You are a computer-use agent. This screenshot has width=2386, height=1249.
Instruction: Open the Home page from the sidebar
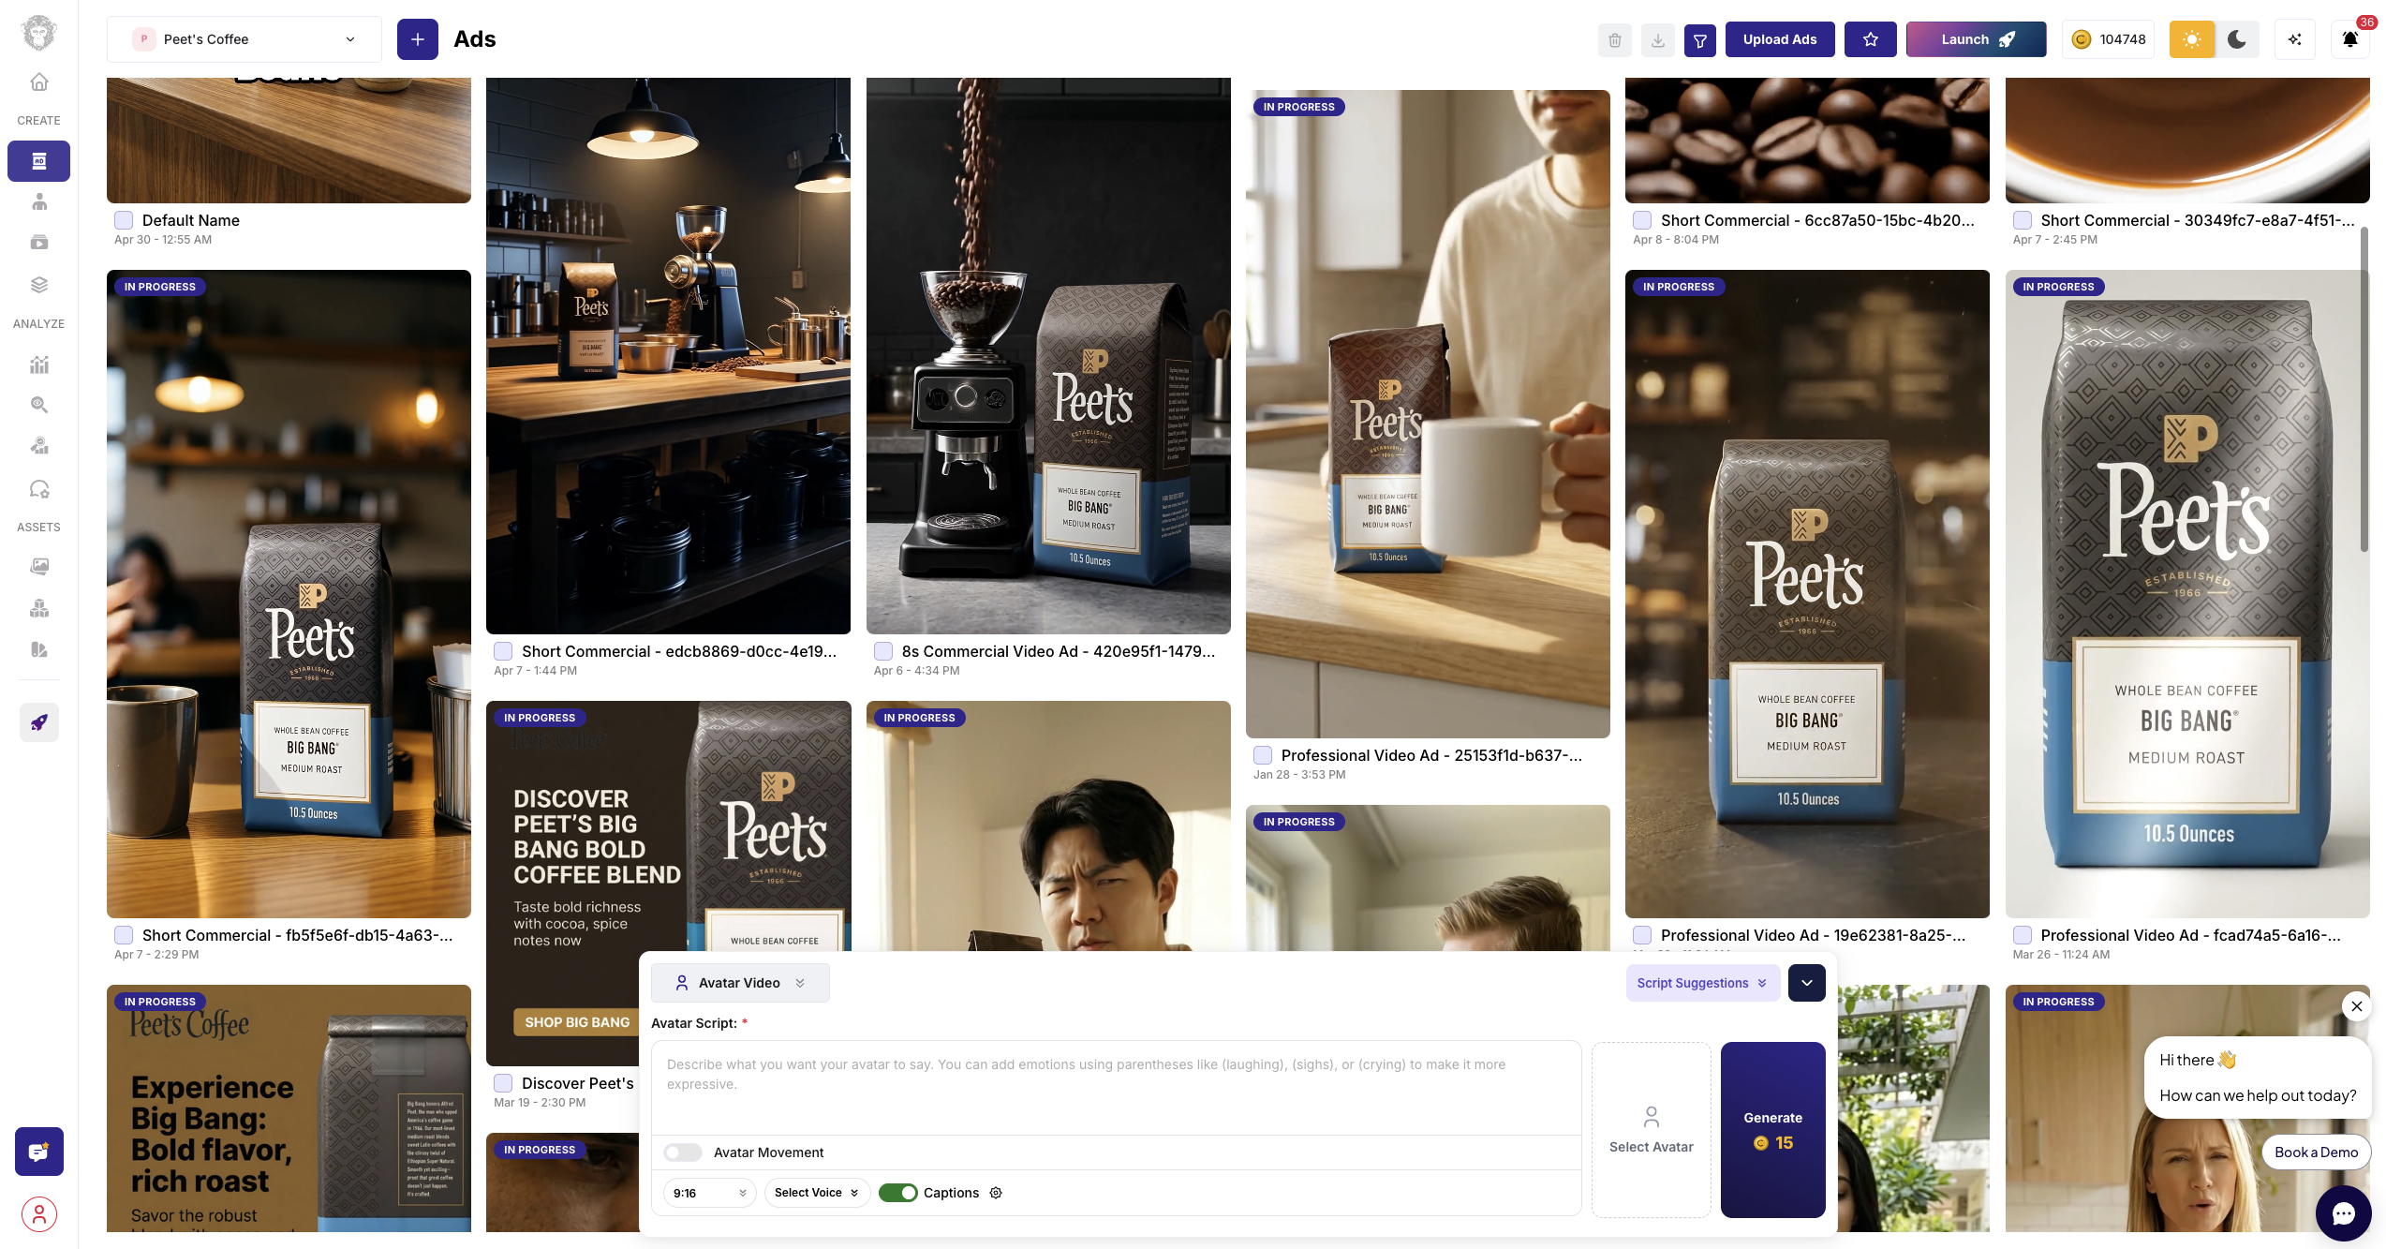[39, 82]
